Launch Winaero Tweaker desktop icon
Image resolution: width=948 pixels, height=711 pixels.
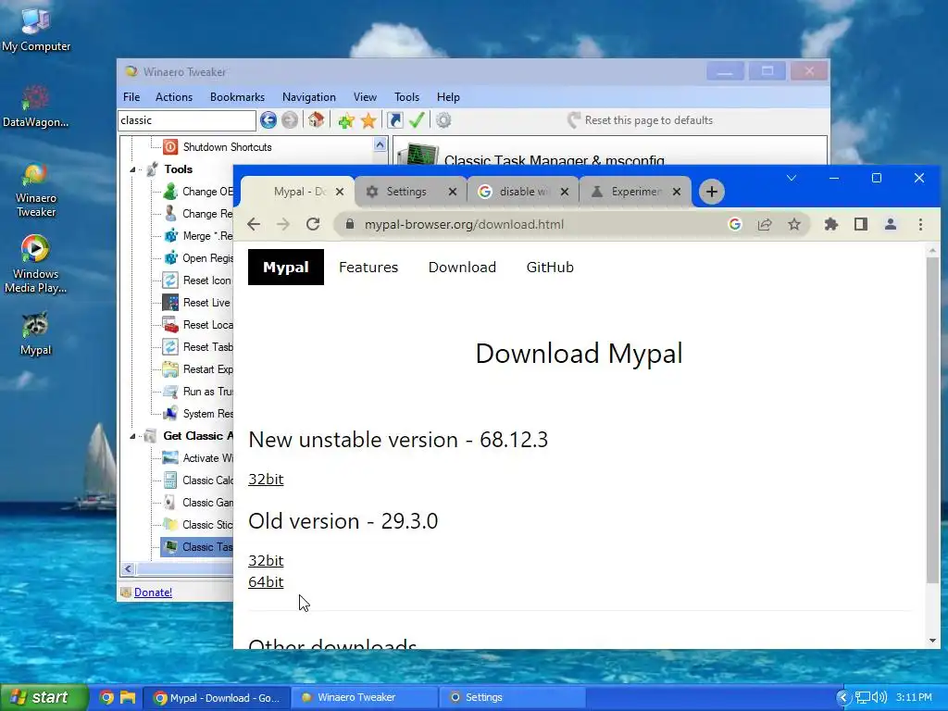pos(36,189)
